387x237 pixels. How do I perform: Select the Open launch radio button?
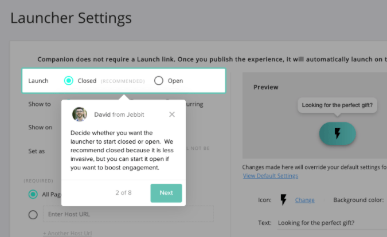[x=159, y=81]
